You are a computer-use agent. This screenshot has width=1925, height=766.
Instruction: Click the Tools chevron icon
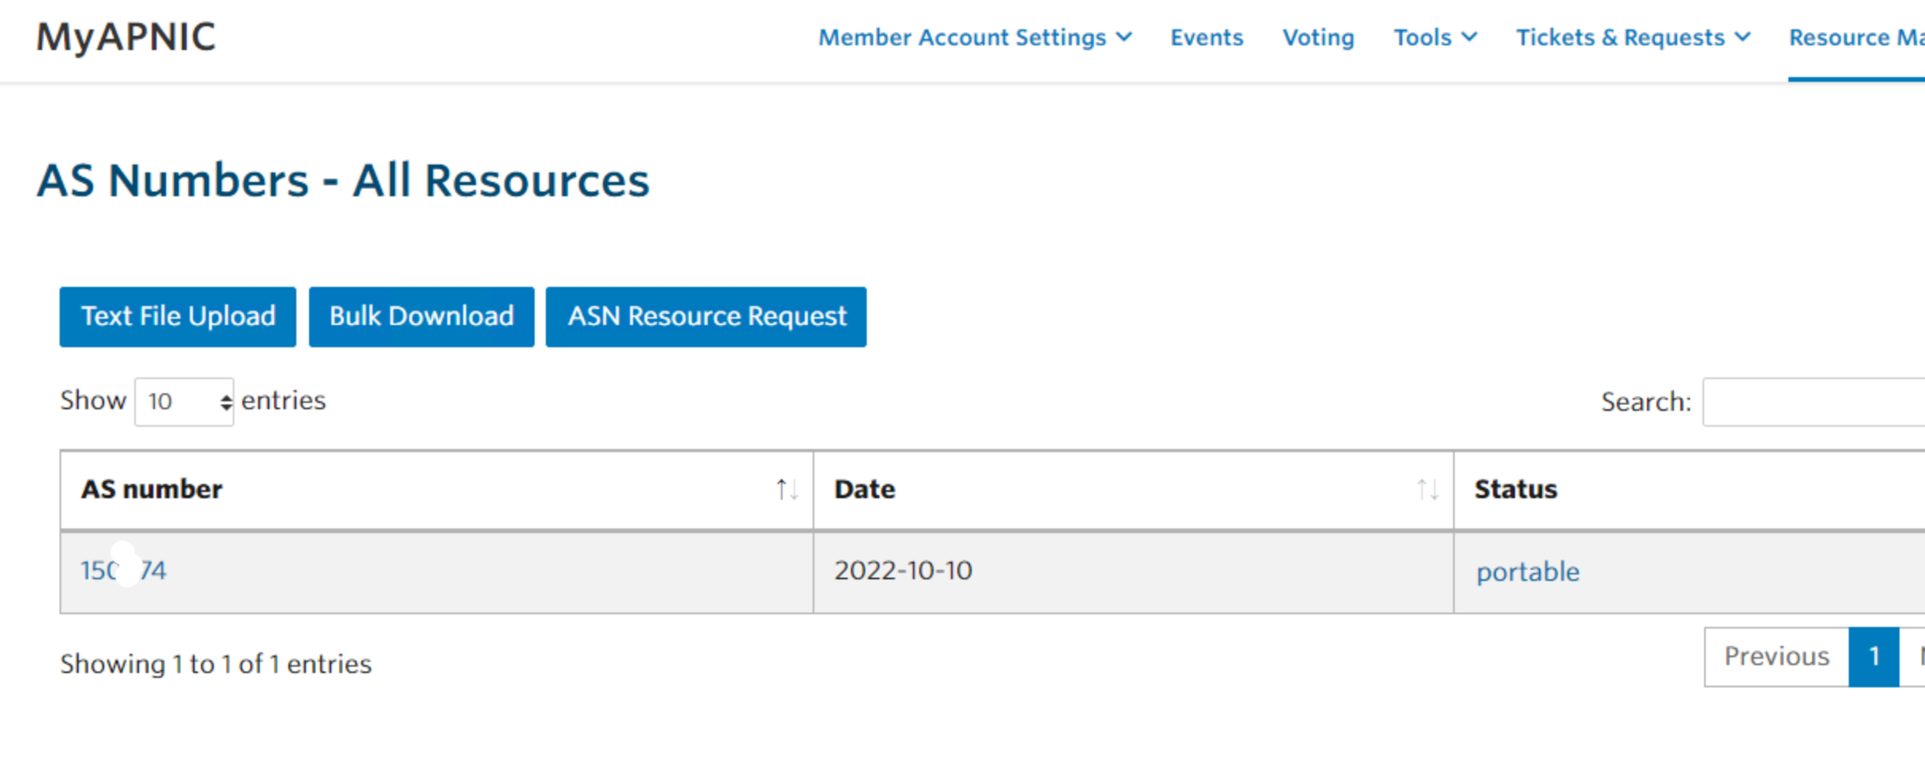(x=1469, y=37)
